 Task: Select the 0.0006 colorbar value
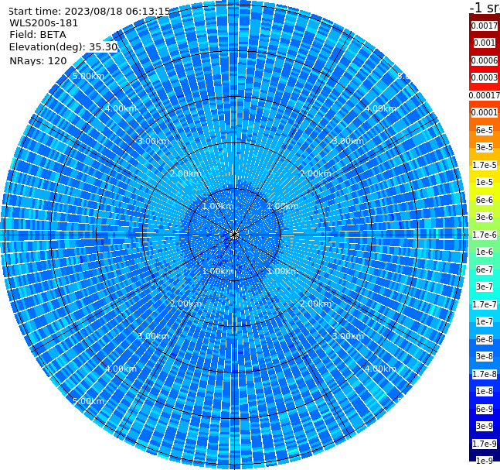[x=485, y=60]
